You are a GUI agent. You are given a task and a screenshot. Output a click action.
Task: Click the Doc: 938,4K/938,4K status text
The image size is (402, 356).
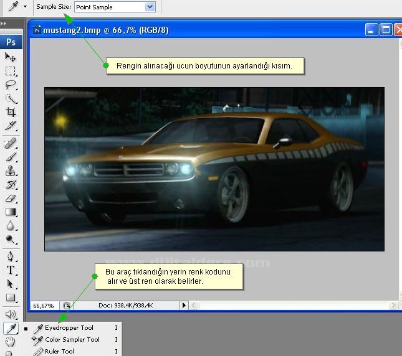click(126, 306)
